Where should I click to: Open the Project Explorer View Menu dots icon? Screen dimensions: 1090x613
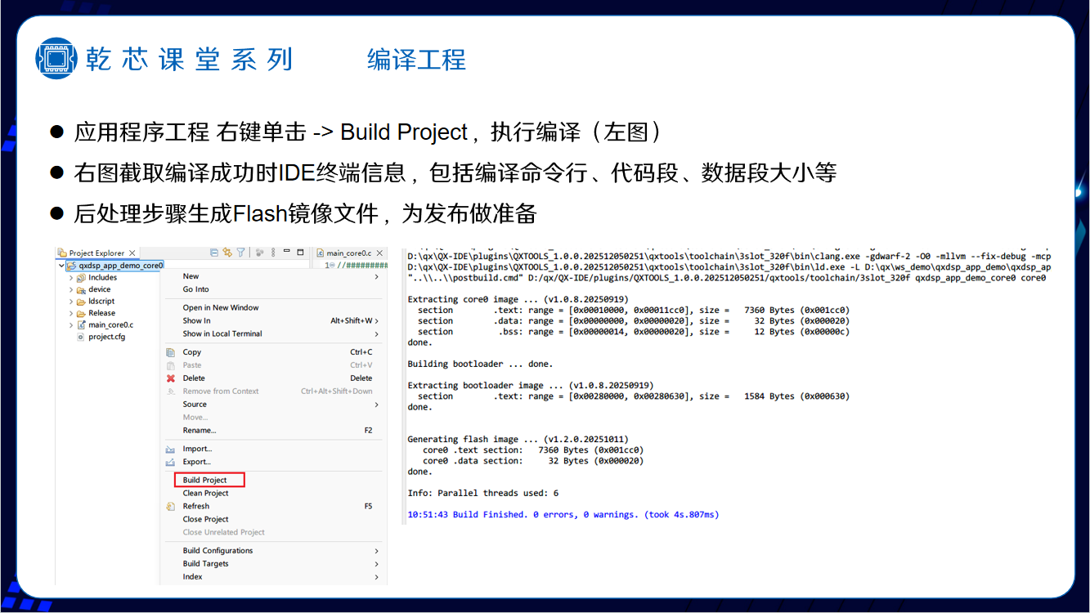273,253
